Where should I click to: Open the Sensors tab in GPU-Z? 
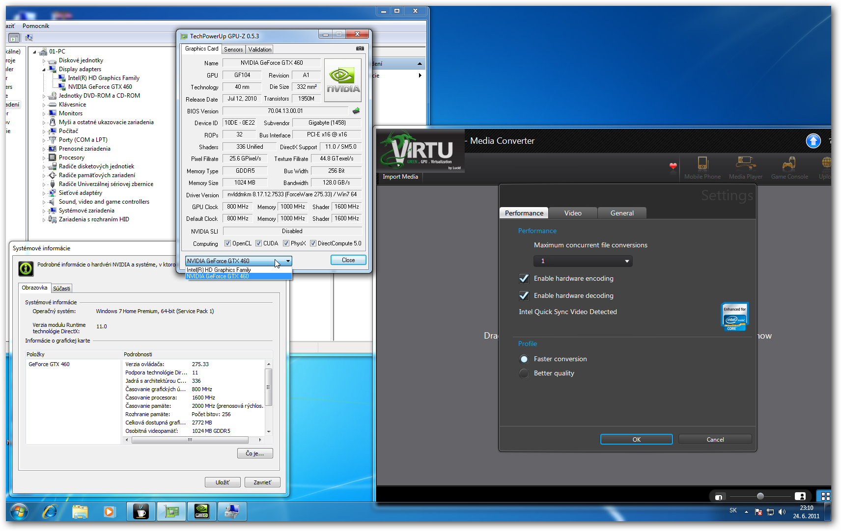[x=233, y=50]
